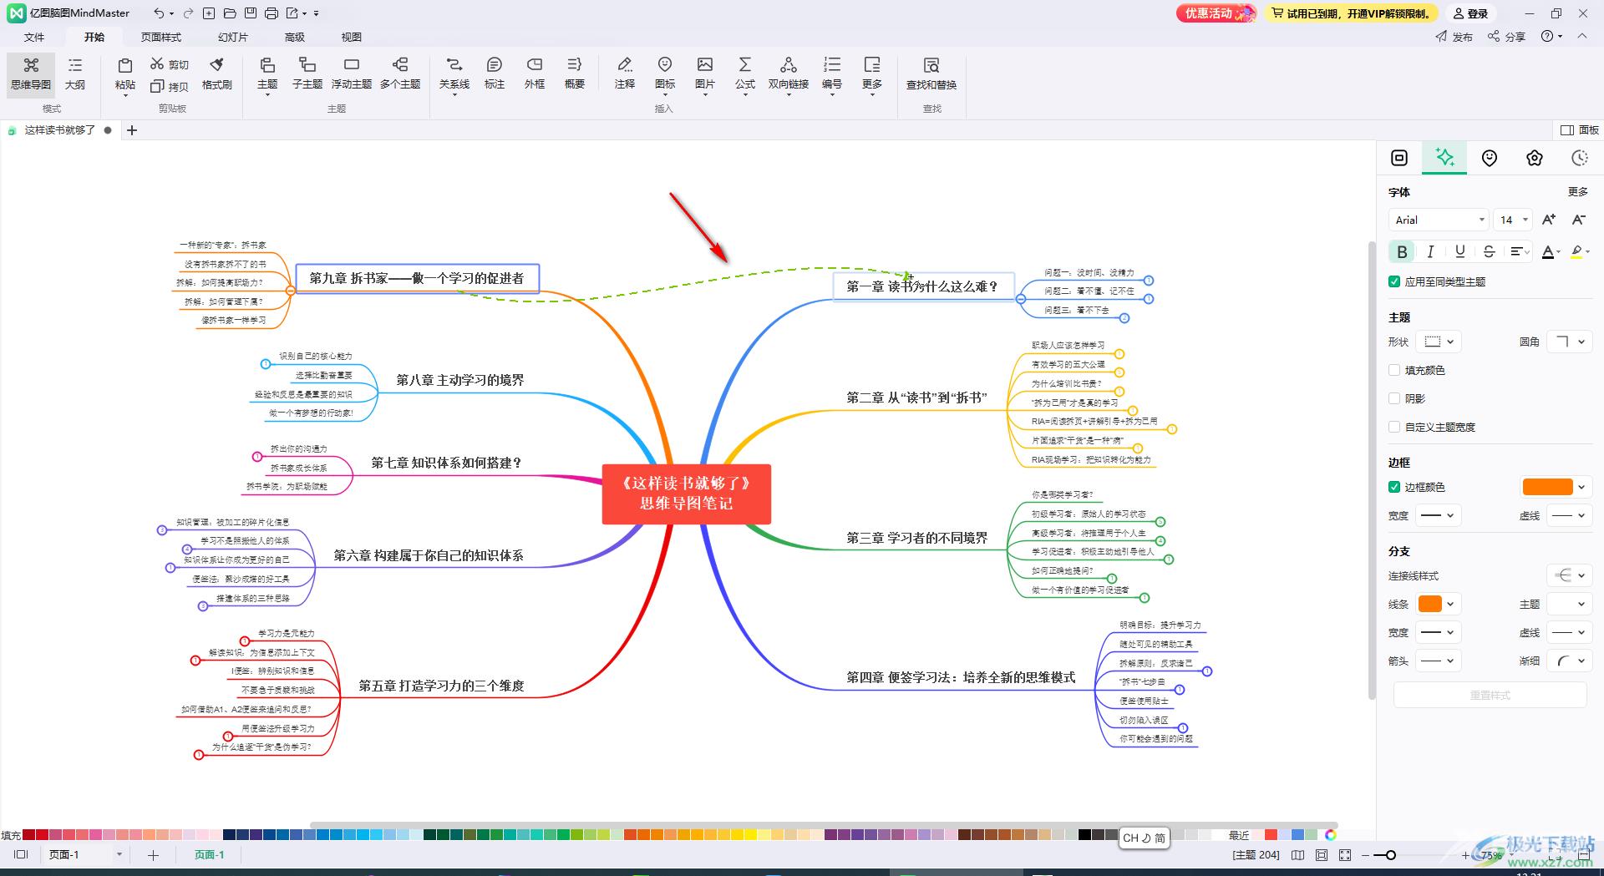
Task: Click the 重置样式 reset style button
Action: 1490,695
